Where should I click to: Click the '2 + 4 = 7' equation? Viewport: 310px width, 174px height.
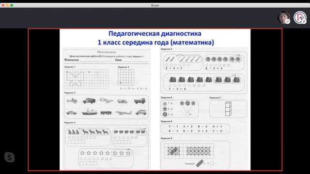tap(174, 68)
